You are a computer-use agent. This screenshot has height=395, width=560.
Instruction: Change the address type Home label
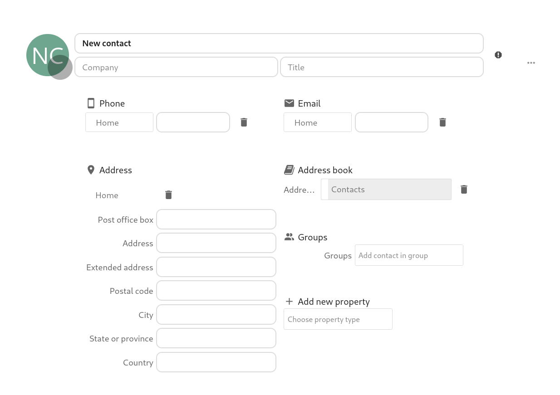tap(107, 195)
